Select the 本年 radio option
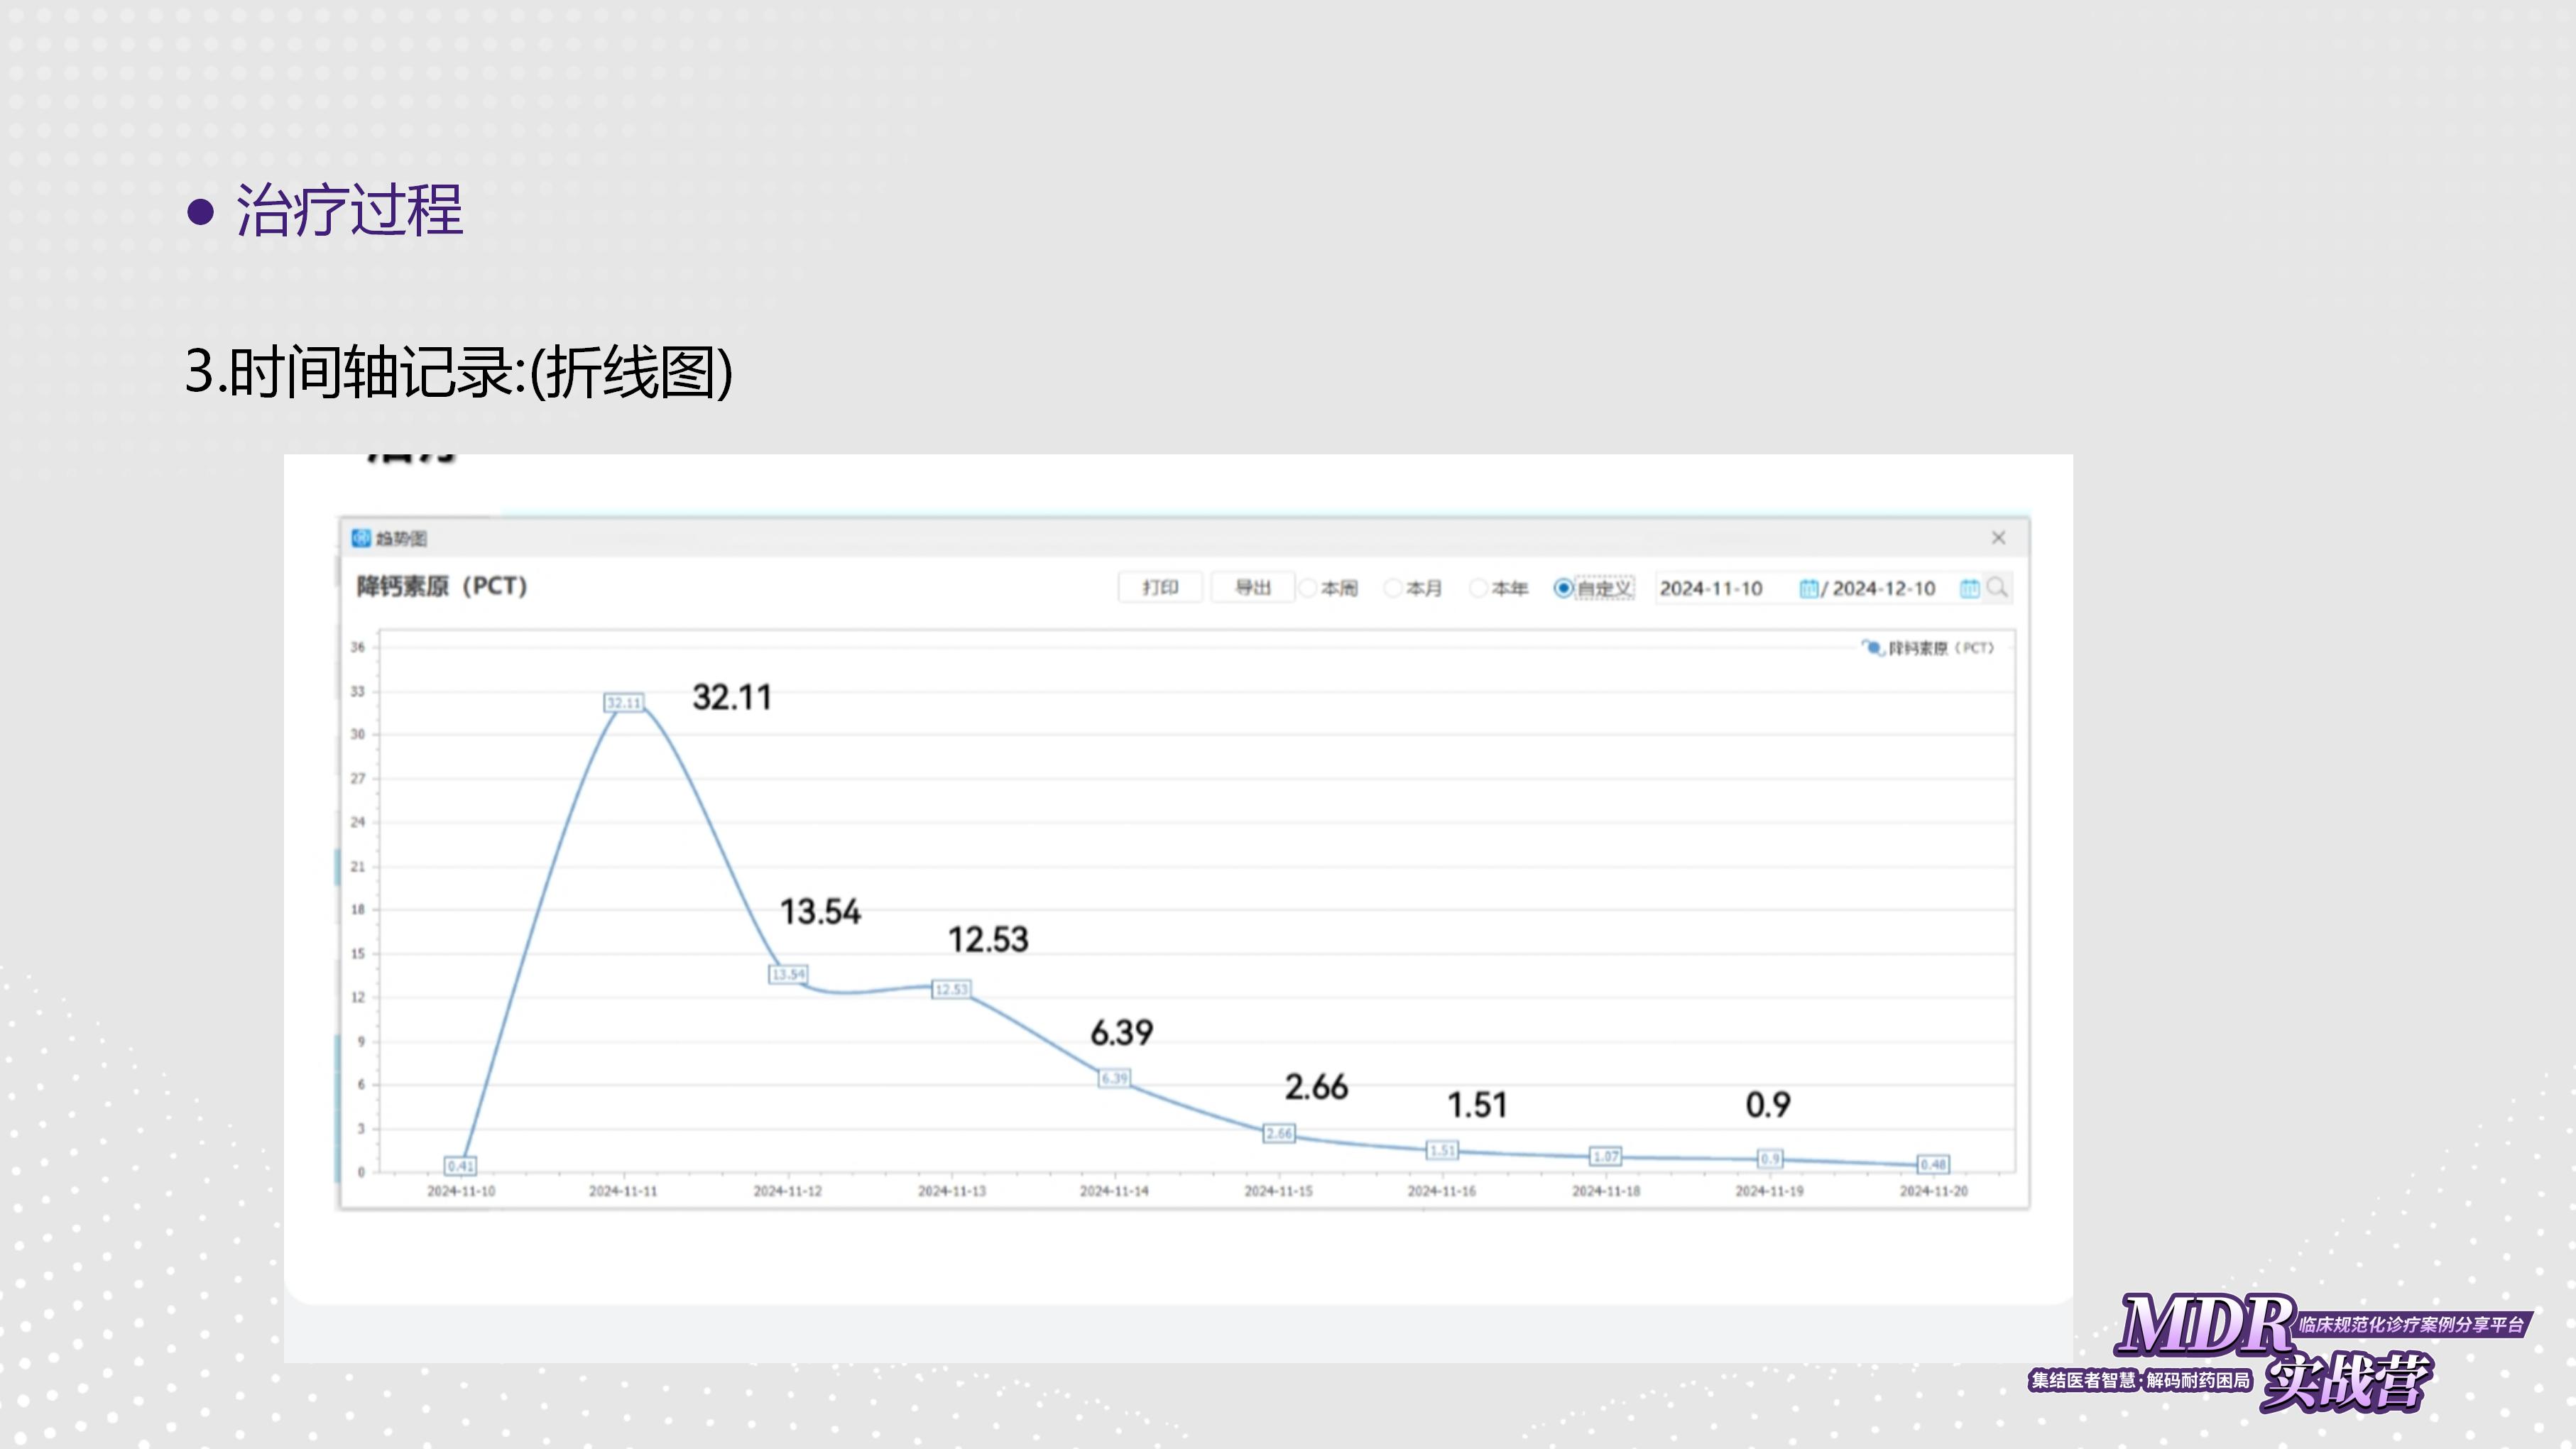Viewport: 2576px width, 1449px height. pos(1478,588)
